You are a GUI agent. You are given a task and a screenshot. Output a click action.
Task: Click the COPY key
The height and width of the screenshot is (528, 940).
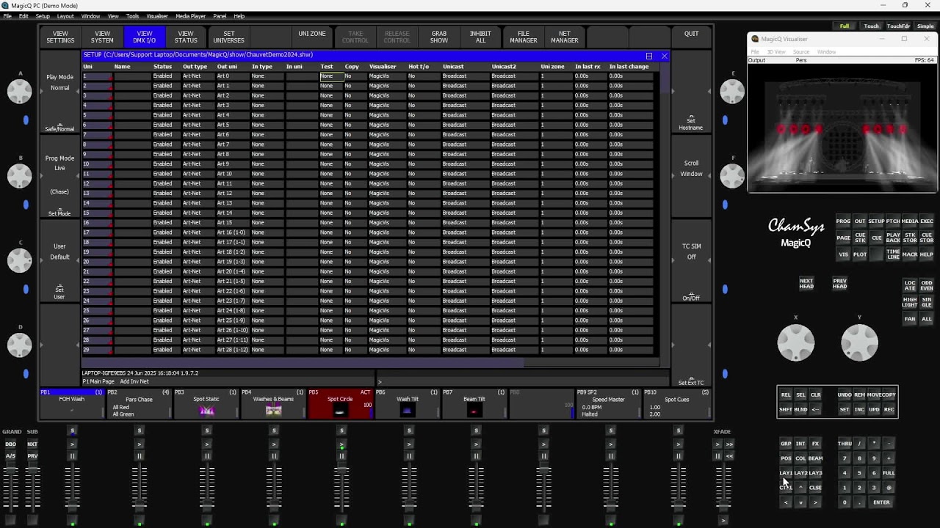pyautogui.click(x=889, y=395)
